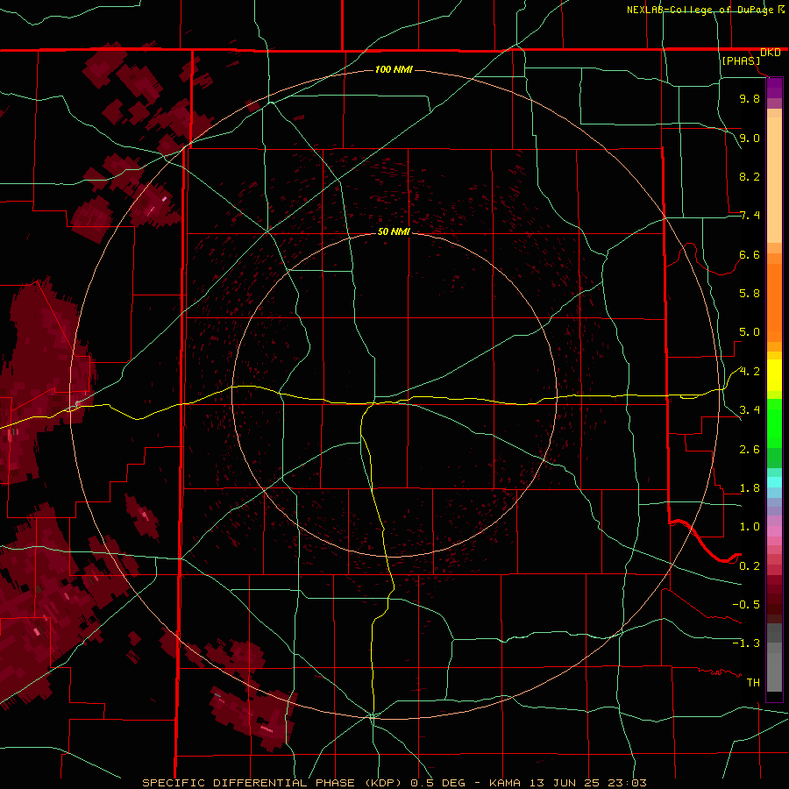Screen dimensions: 789x789
Task: Select the 50 NMI range ring label
Action: pos(394,231)
